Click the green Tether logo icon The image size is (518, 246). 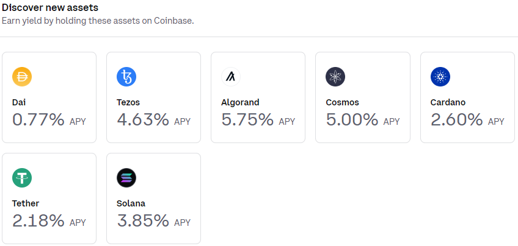[x=22, y=178]
